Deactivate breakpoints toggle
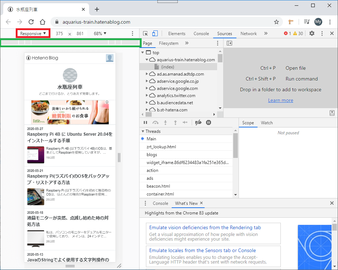This screenshot has width=338, height=270. 198,122
